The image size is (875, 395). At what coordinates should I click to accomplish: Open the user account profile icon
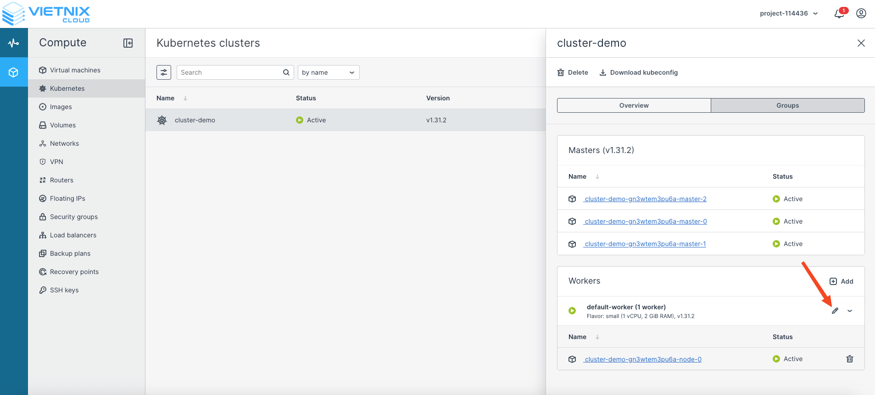click(x=861, y=14)
